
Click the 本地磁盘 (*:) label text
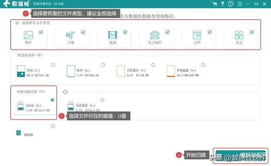click(186, 70)
